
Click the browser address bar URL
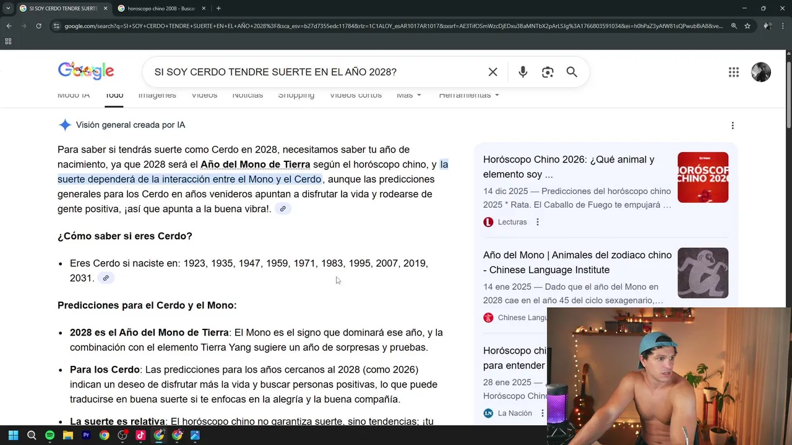(x=394, y=26)
